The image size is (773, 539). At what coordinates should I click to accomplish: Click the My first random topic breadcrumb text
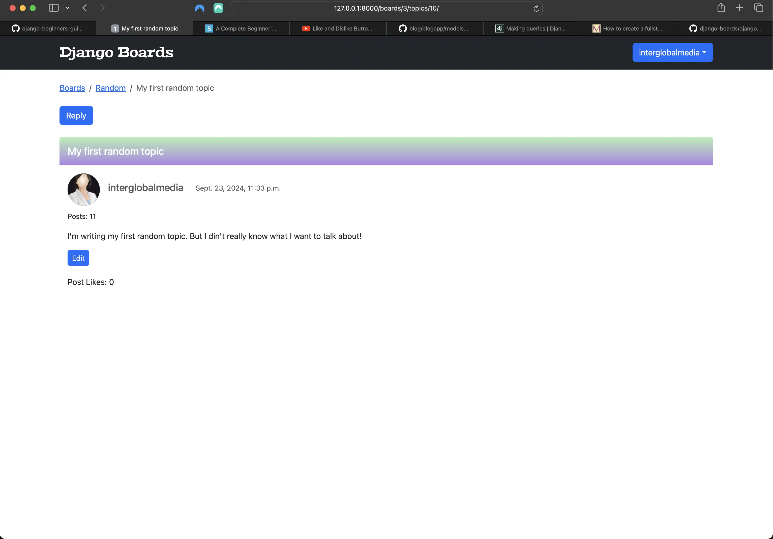[175, 88]
